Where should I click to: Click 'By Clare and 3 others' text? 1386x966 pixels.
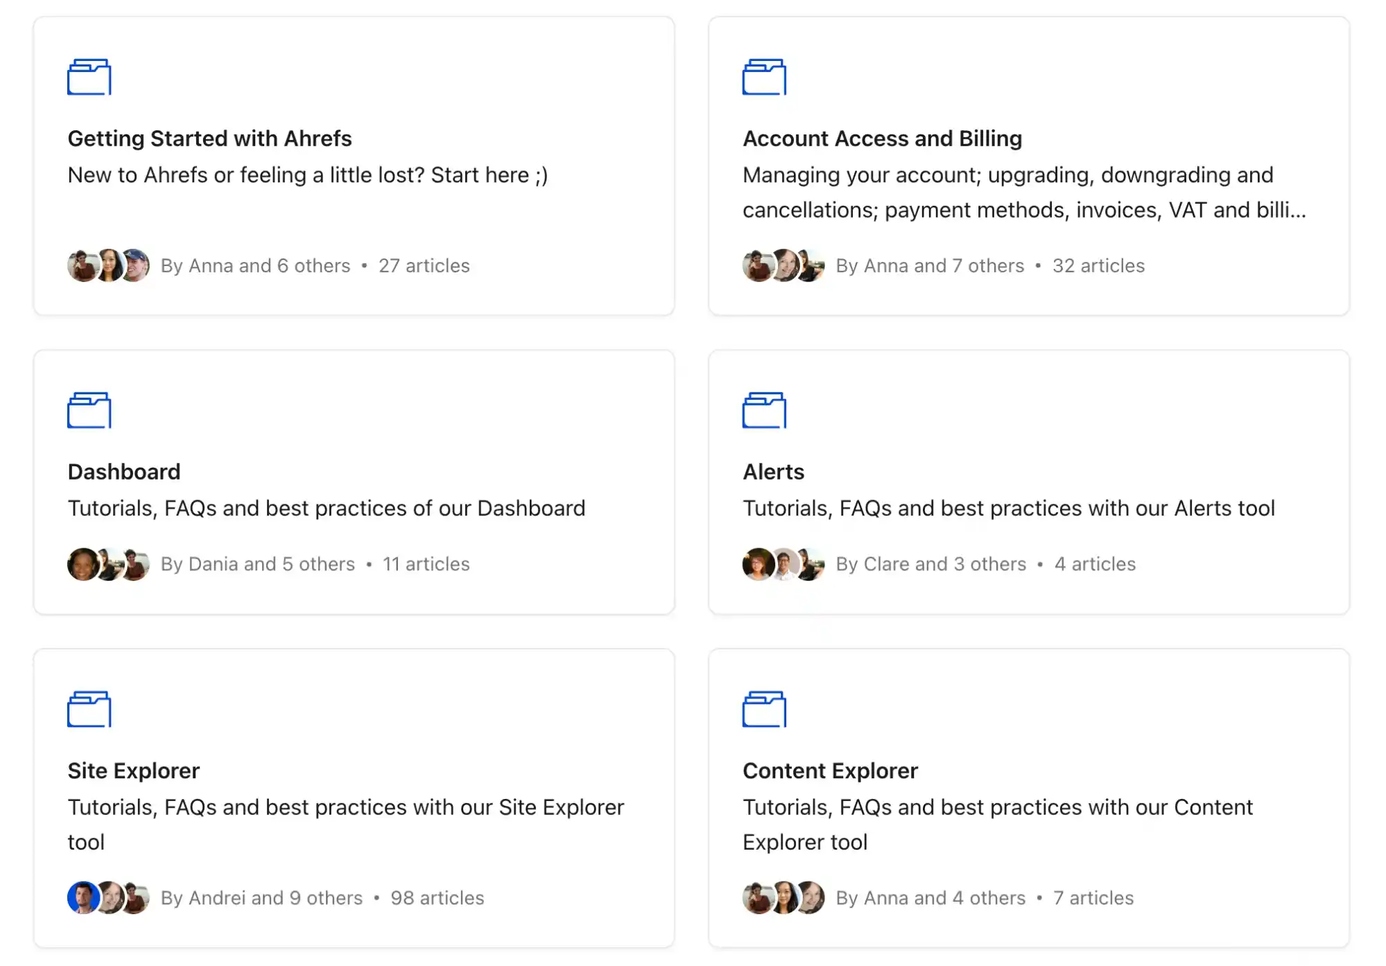[930, 564]
